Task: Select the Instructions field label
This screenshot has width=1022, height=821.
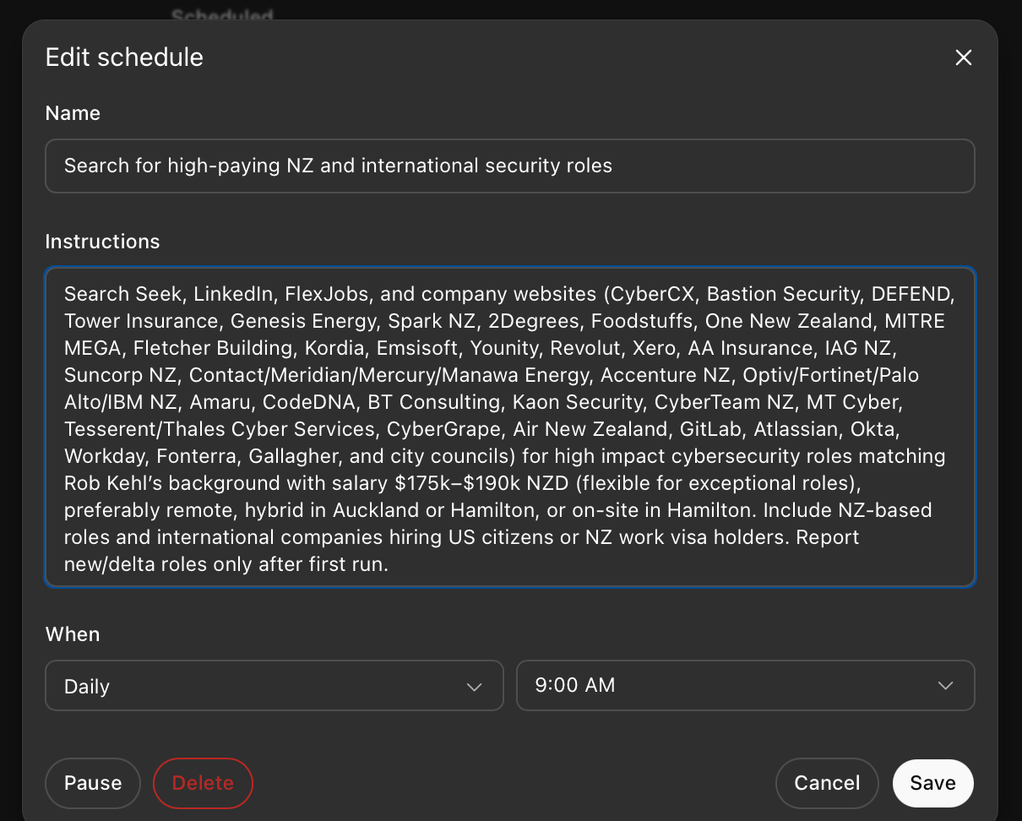Action: coord(102,242)
